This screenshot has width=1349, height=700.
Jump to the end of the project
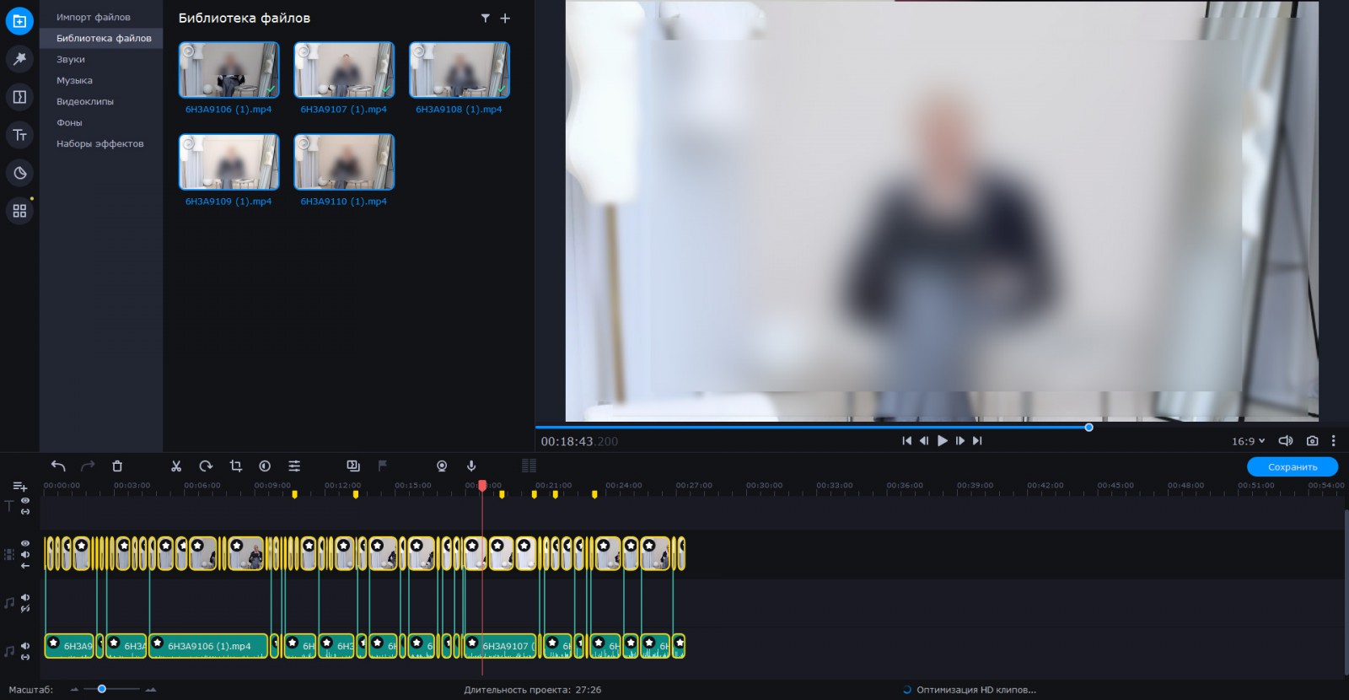[978, 441]
